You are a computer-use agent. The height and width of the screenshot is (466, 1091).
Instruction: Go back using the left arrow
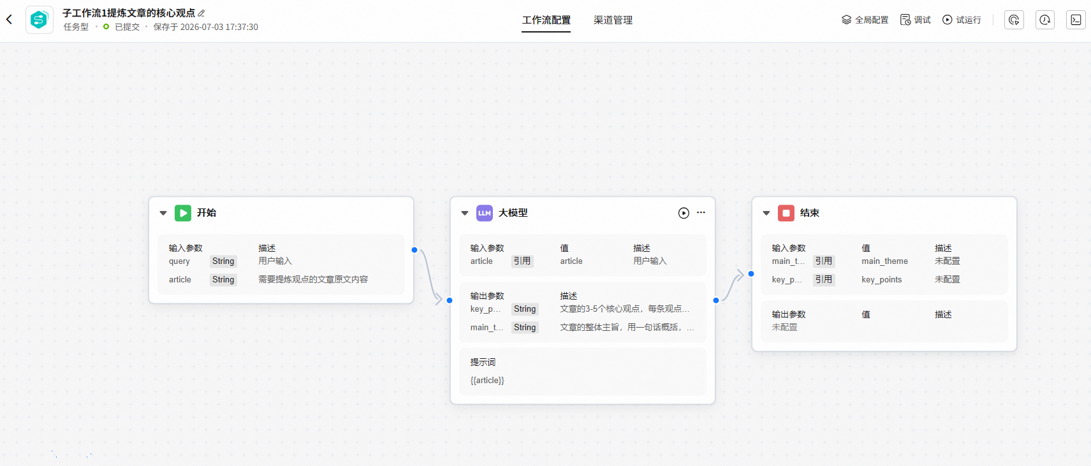click(x=9, y=20)
